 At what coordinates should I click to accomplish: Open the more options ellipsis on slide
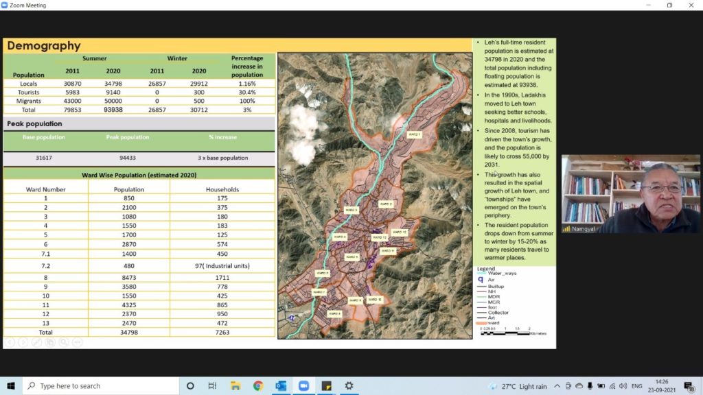[76, 342]
